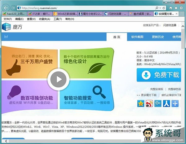Go forward with the browser forward arrow
This screenshot has height=144, width=186.
pyautogui.click(x=13, y=8)
